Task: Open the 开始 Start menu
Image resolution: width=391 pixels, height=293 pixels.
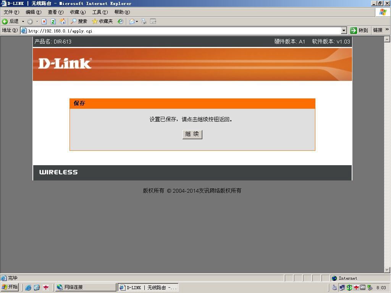Action: pos(10,287)
